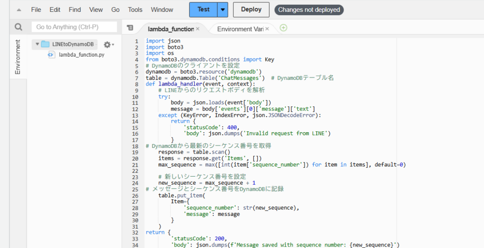Image resolution: width=484 pixels, height=248 pixels.
Task: Close the lambda_function tab
Action: [198, 29]
